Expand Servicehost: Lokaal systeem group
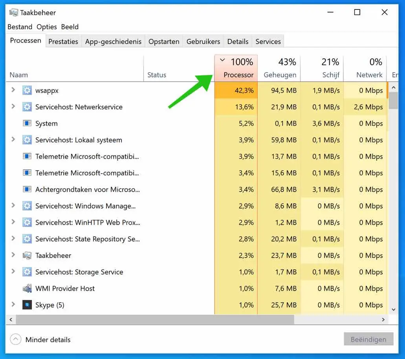Screen dimensions: 405x359 click(x=13, y=139)
